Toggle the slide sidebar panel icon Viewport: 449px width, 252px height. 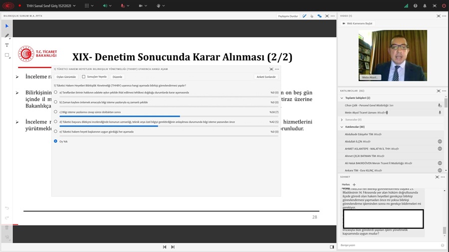click(x=332, y=247)
